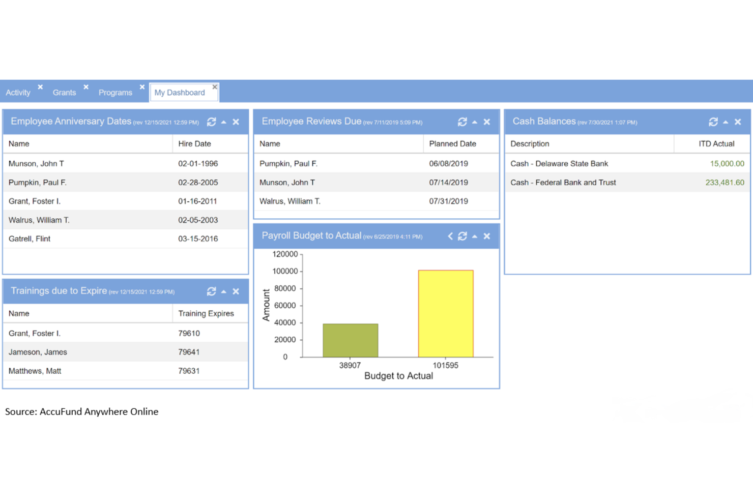
Task: Refresh the Employee Reviews Due widget
Action: [x=462, y=122]
